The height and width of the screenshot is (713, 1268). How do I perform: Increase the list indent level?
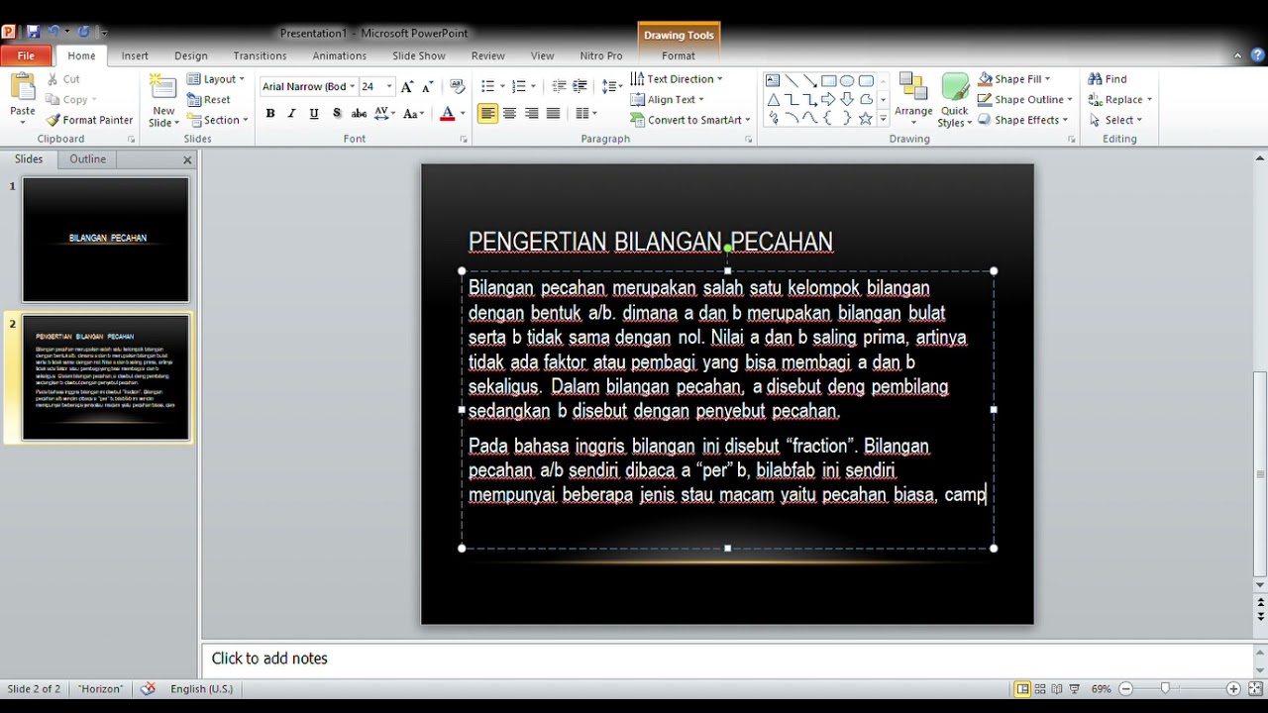pyautogui.click(x=581, y=87)
